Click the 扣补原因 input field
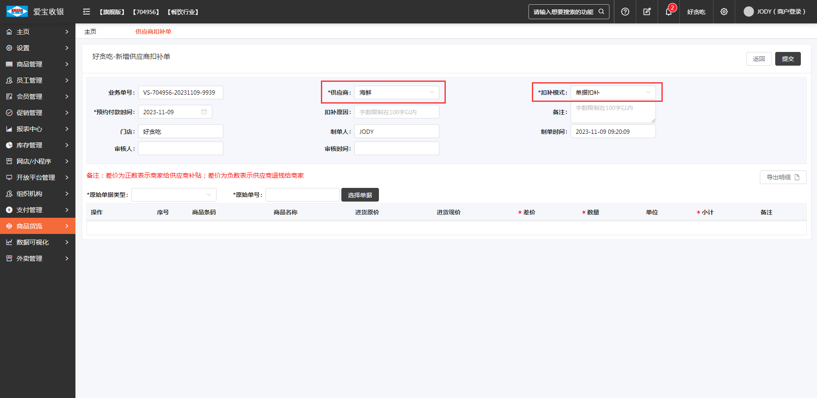The width and height of the screenshot is (817, 398). tap(396, 112)
